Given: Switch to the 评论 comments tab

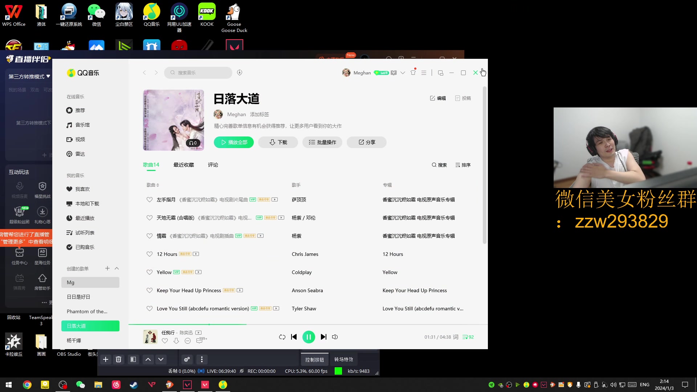Looking at the screenshot, I should coord(213,165).
